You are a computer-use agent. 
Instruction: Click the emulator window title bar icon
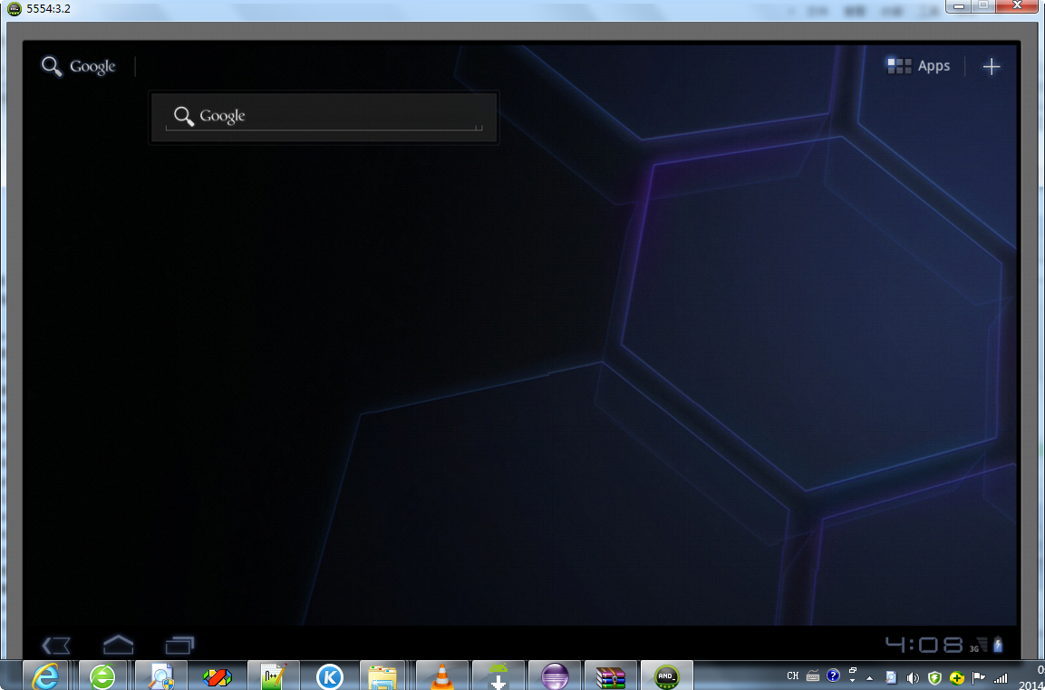(14, 9)
